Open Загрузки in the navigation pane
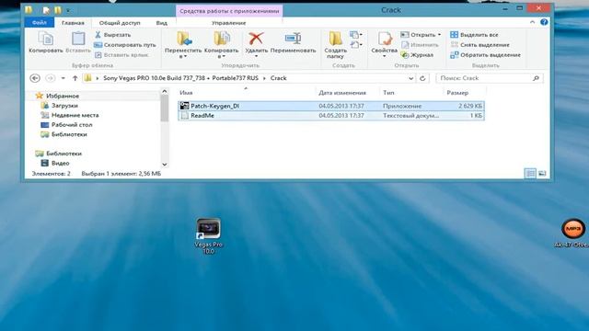This screenshot has width=589, height=331. tap(64, 106)
